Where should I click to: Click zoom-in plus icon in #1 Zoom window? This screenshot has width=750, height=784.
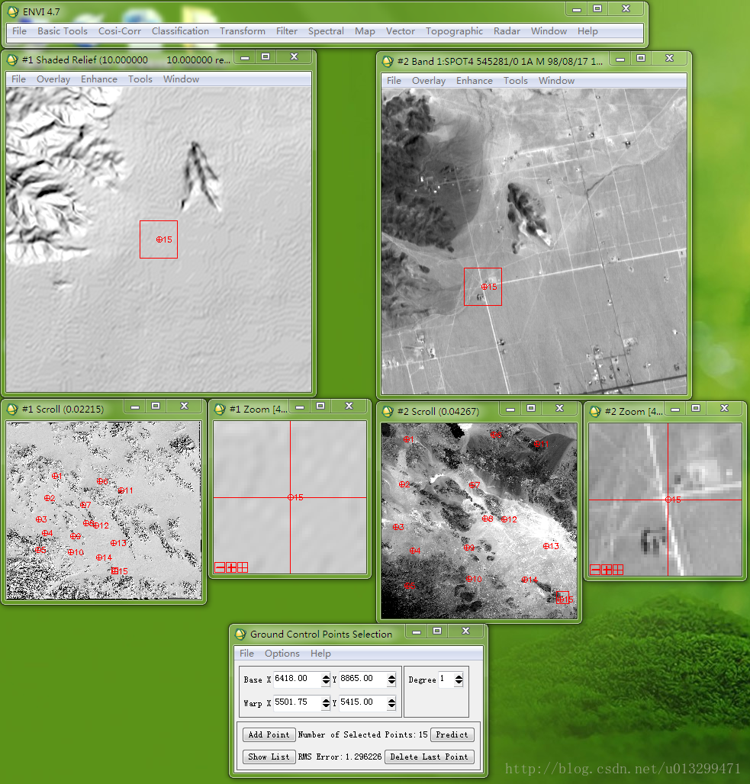tap(231, 567)
